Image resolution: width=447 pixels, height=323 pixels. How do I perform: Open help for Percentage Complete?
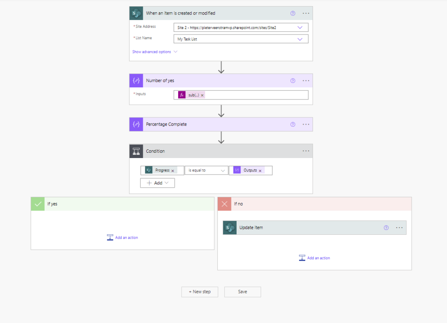point(293,124)
